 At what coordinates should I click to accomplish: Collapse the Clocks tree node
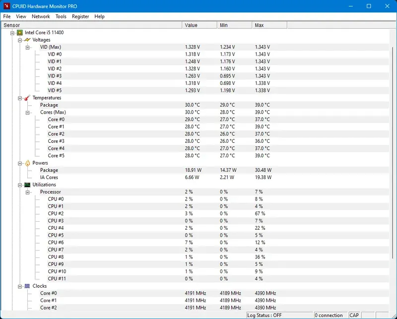20,286
